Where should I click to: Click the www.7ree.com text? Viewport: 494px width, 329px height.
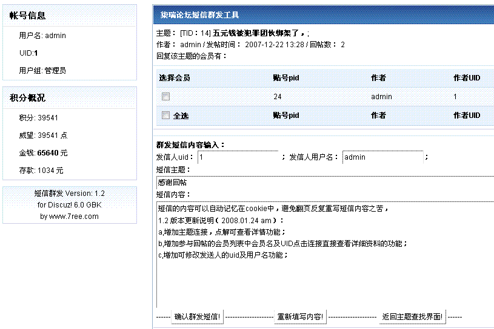pyautogui.click(x=73, y=217)
